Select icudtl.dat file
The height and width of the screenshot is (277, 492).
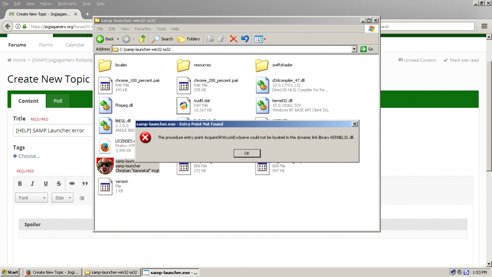coord(194,105)
